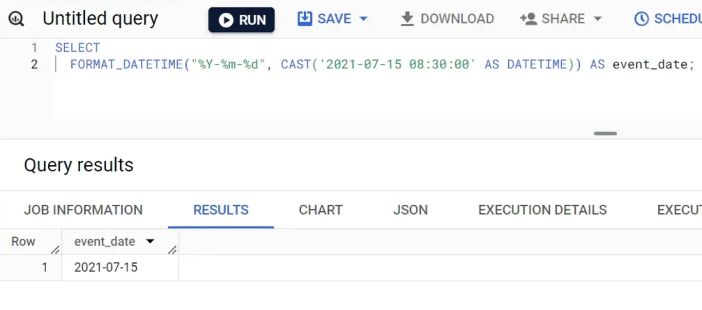The image size is (702, 310).
Task: Click the Untitled query title
Action: click(x=100, y=18)
